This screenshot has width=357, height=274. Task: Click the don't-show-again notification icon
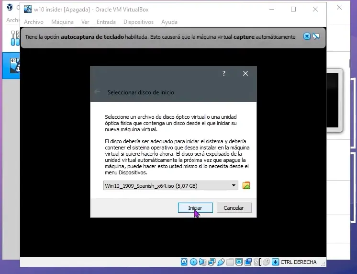[x=316, y=36]
